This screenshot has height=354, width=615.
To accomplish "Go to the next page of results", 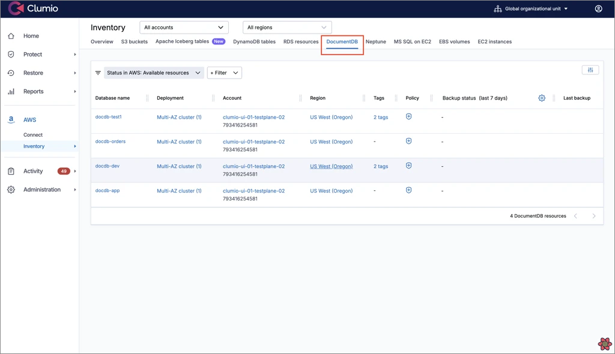I will [594, 216].
